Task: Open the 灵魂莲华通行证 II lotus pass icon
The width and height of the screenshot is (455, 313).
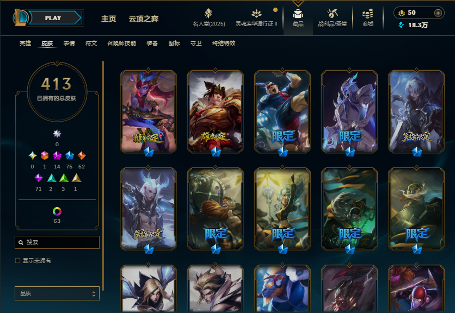Action: [256, 14]
